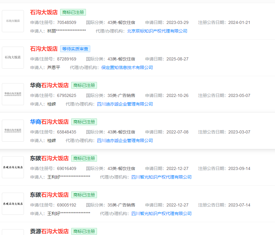
Task: View the logo thumbnail for registration 87289169
Action: point(13,58)
